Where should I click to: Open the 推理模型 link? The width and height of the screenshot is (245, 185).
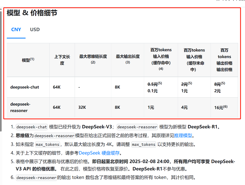click(183, 135)
